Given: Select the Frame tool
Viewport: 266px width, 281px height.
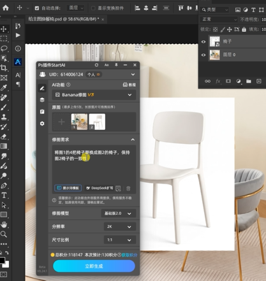Looking at the screenshot, I should point(4,78).
